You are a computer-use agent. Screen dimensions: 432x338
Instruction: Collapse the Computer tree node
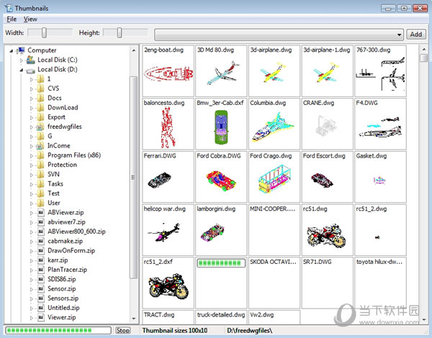(12, 50)
